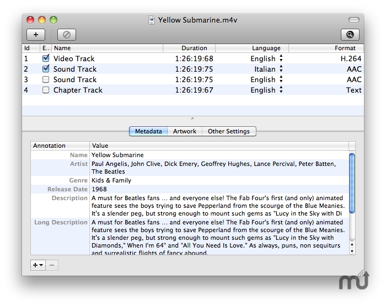The height and width of the screenshot is (306, 386).
Task: Click the Long Description annotation label
Action: click(61, 222)
